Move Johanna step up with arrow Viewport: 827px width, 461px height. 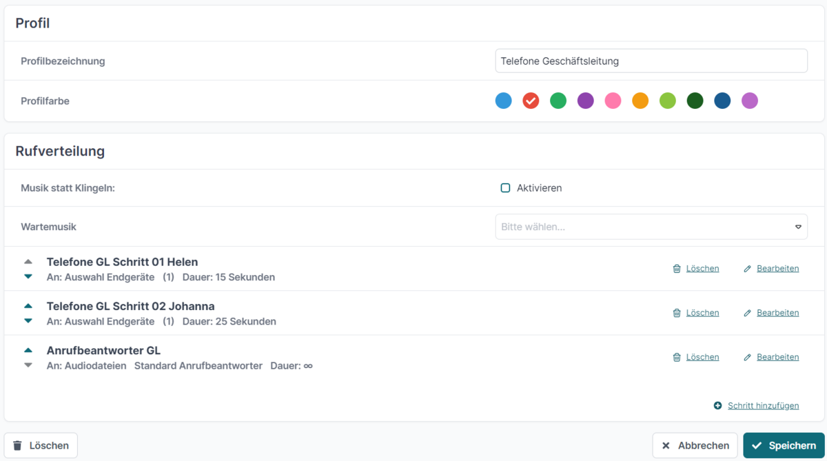click(28, 306)
